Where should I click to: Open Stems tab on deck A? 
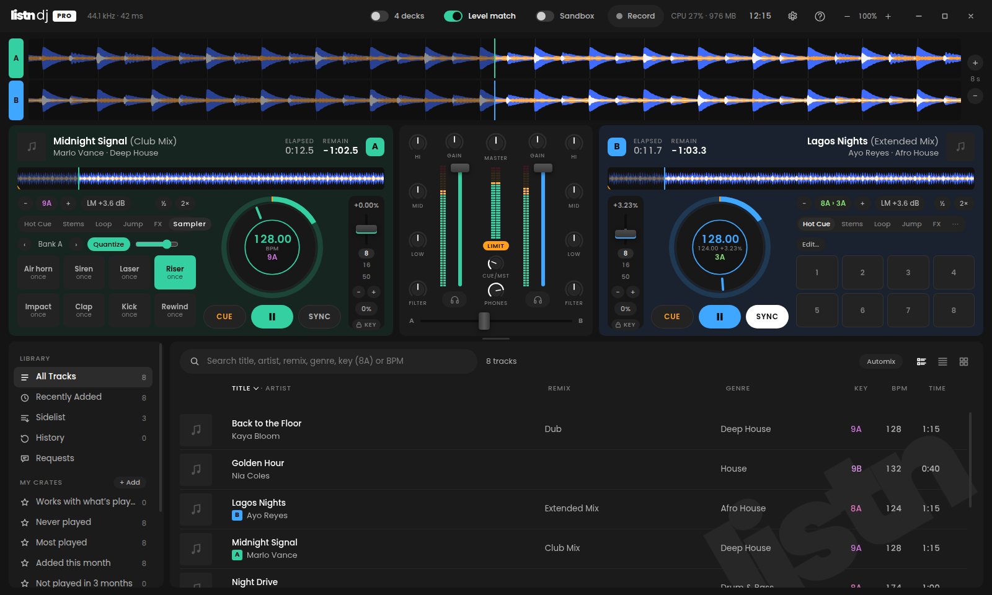click(x=73, y=224)
